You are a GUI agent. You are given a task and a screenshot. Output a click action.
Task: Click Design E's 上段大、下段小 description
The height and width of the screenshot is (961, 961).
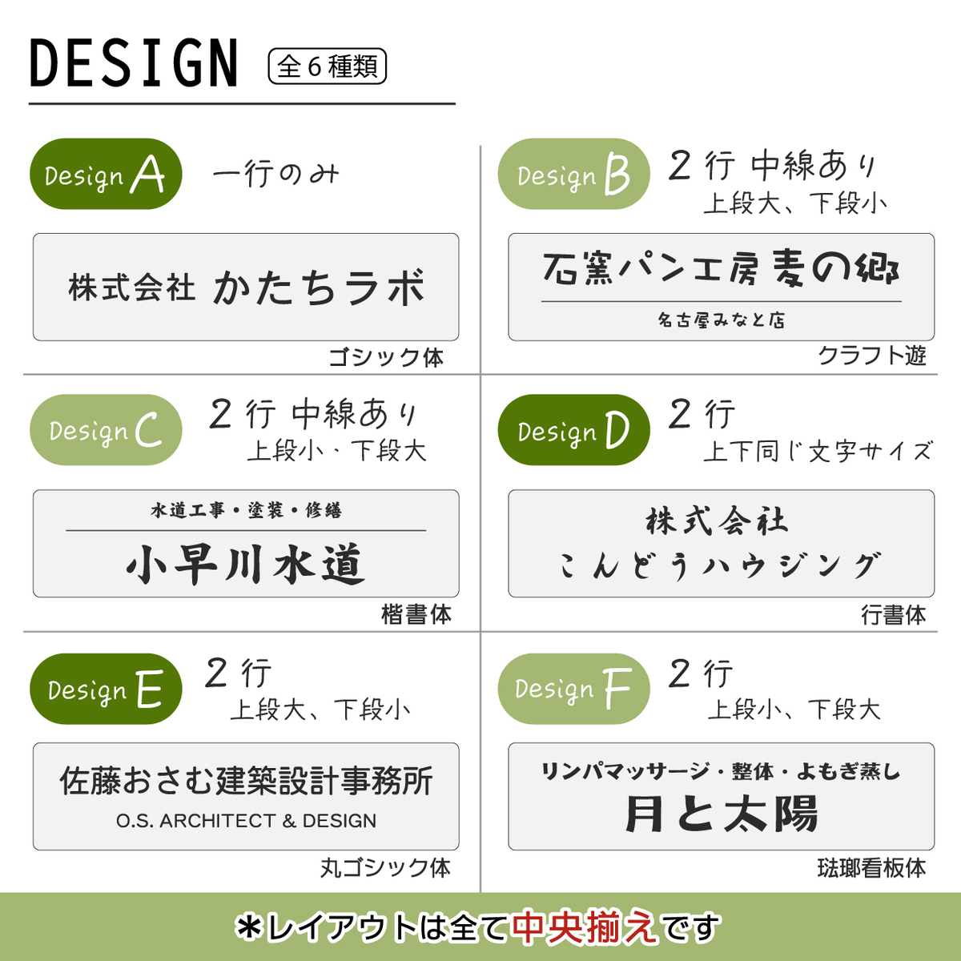tap(320, 710)
